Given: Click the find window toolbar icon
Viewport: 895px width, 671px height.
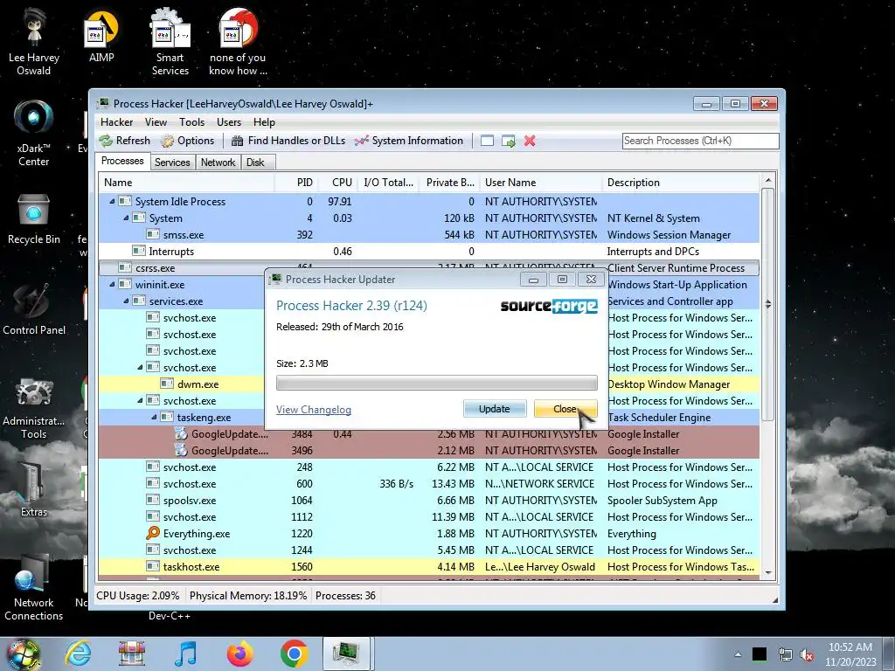Looking at the screenshot, I should tap(487, 141).
